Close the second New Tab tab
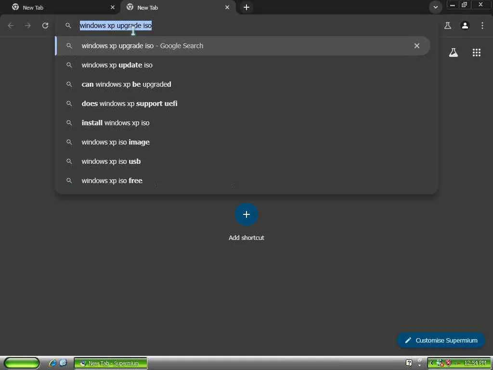This screenshot has width=493, height=370. (227, 7)
